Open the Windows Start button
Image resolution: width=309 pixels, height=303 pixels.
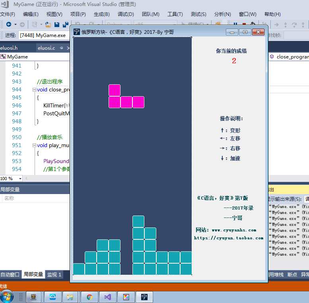tap(7, 297)
